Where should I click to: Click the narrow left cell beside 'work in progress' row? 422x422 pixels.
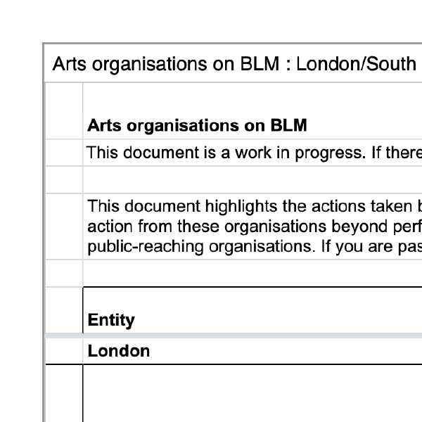point(64,153)
